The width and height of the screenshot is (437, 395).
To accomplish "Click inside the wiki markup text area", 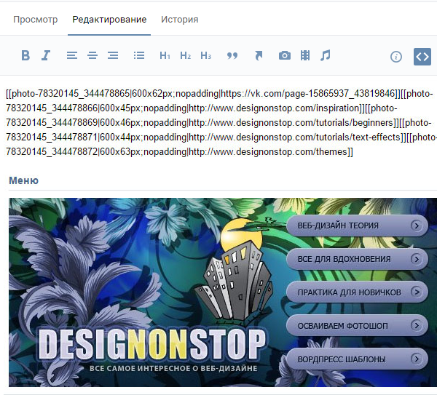I will [220, 122].
